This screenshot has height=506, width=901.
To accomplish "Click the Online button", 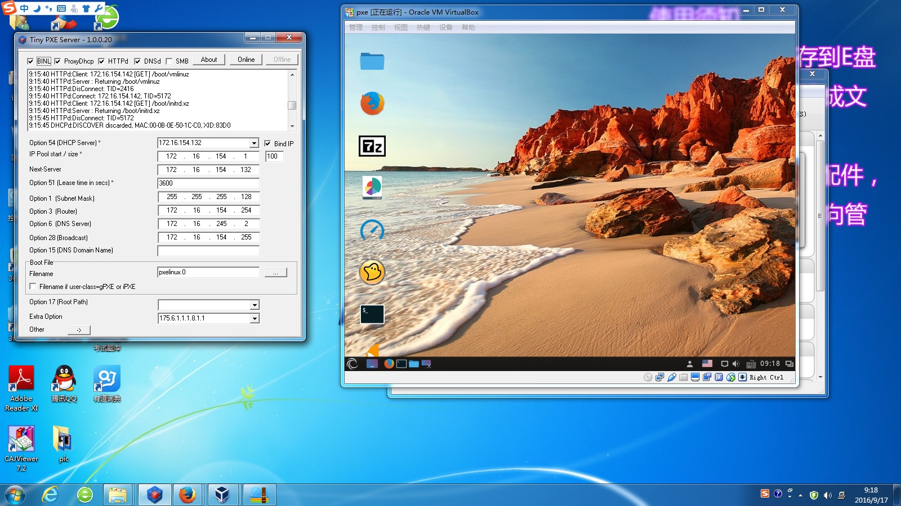I will (246, 60).
